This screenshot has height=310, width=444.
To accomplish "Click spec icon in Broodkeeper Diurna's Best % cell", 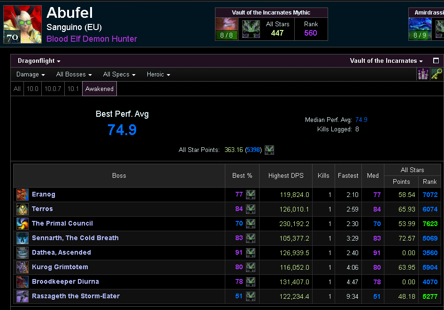I will click(251, 282).
